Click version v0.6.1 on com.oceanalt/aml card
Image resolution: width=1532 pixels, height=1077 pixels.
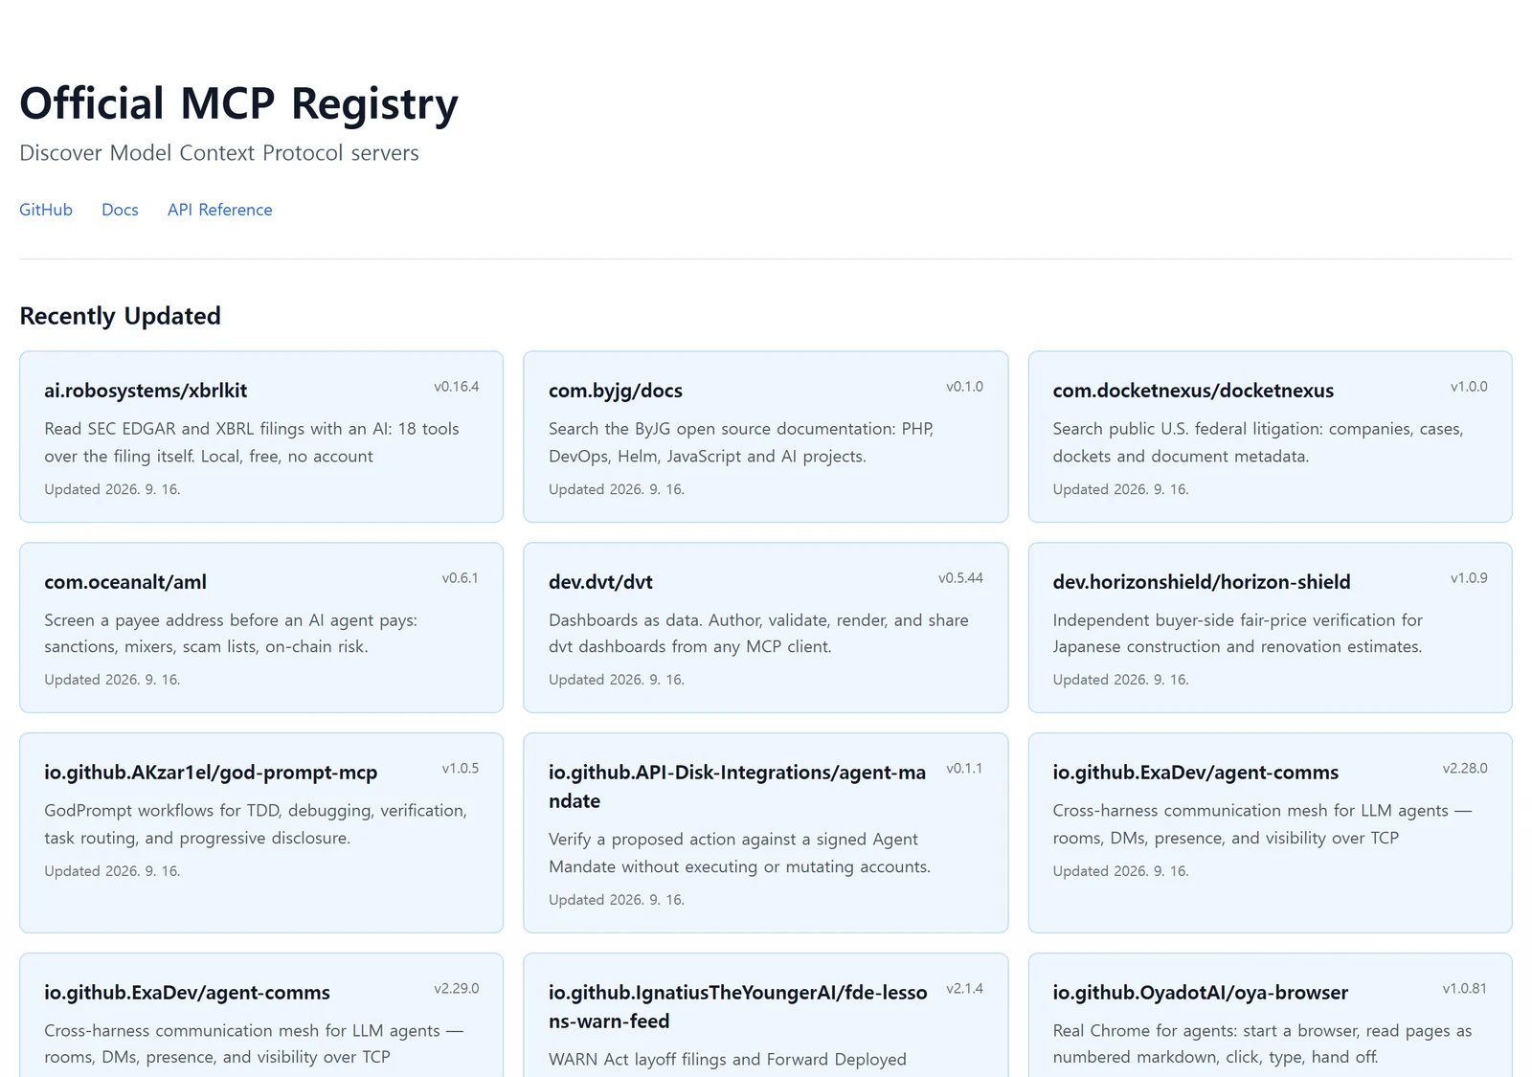[x=461, y=578]
